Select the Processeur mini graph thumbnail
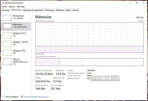This screenshot has width=148, height=101. (x=7, y=18)
